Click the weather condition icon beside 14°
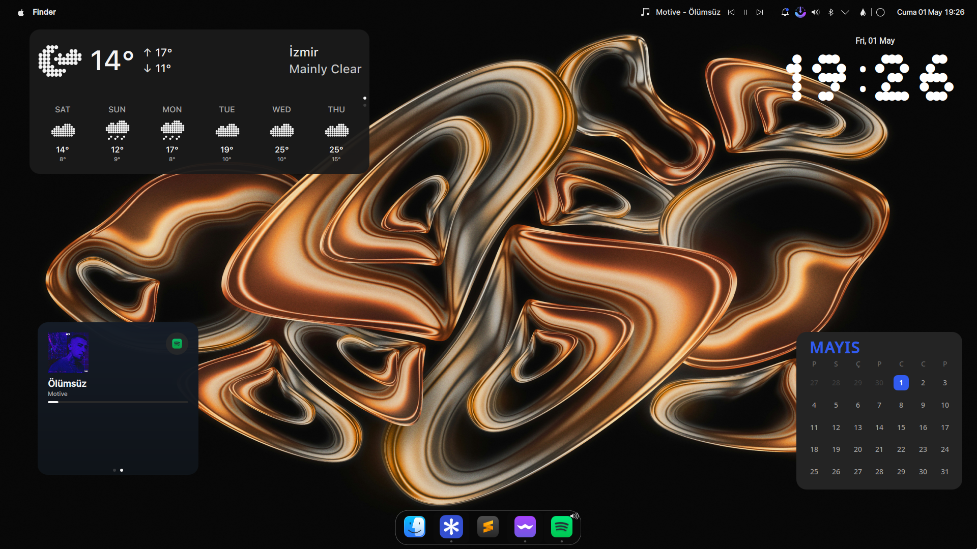This screenshot has height=549, width=977. [60, 60]
